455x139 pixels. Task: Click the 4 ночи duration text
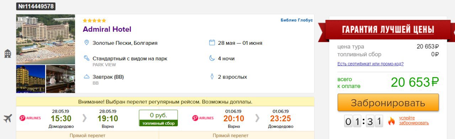[226, 58]
